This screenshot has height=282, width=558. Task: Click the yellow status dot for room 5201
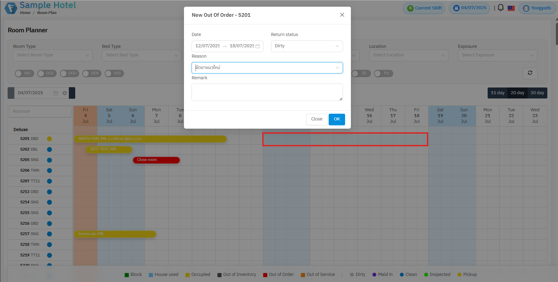click(x=49, y=139)
